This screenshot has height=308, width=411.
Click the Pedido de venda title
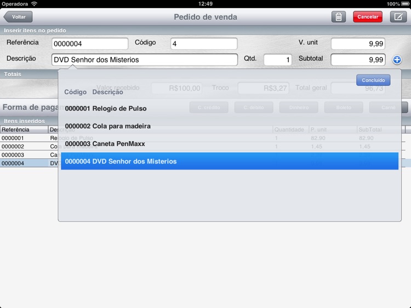click(x=206, y=17)
